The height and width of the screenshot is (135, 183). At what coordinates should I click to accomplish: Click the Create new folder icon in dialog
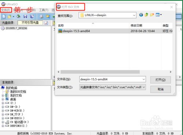pos(152,15)
